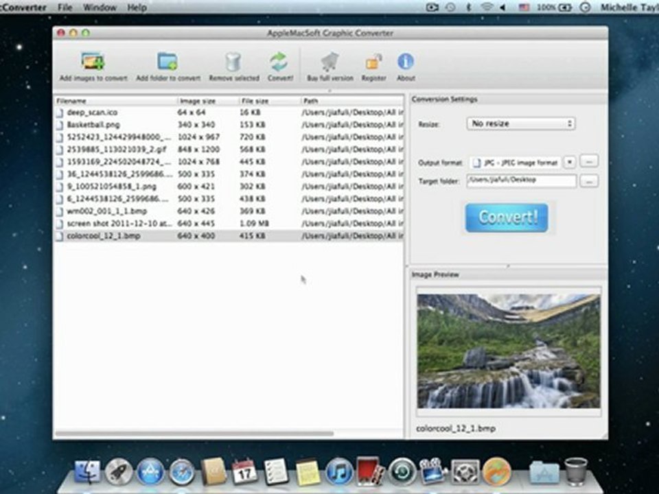659x494 pixels.
Task: Click the waterfall image preview thumbnail
Action: (509, 351)
